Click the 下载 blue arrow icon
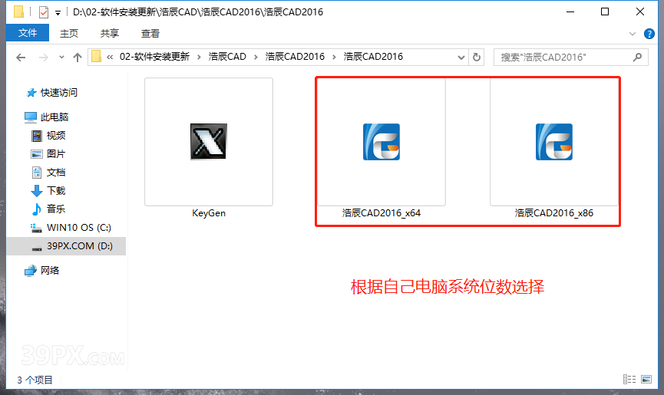Screen dimensions: 664x395 (x=37, y=191)
